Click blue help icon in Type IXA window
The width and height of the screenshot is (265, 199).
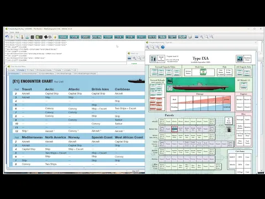(163, 47)
